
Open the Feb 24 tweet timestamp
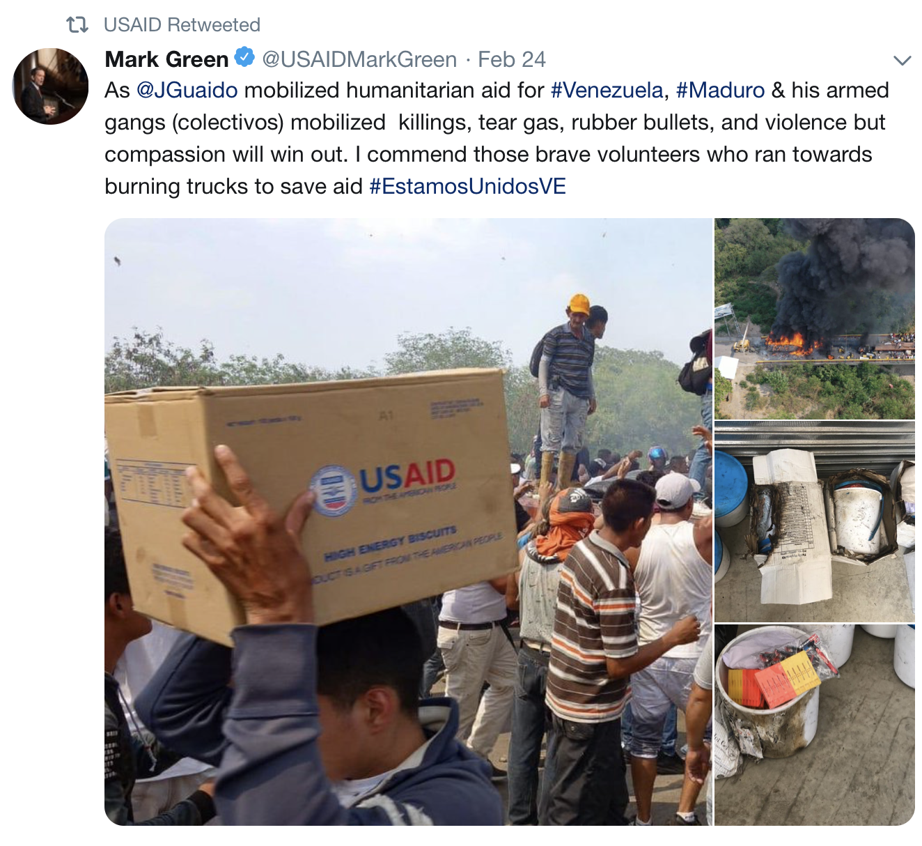511,59
